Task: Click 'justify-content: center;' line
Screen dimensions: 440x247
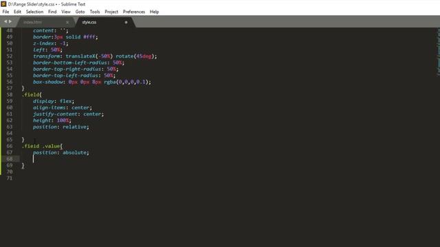Action: (x=69, y=114)
